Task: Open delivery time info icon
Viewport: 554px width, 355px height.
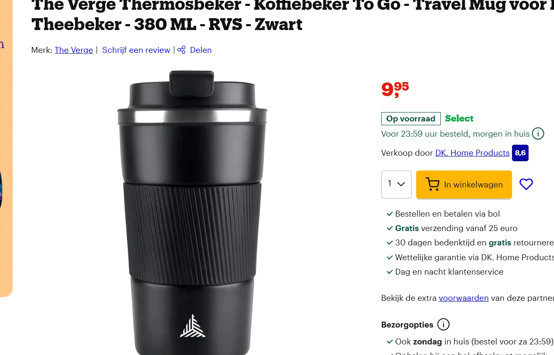Action: (538, 134)
